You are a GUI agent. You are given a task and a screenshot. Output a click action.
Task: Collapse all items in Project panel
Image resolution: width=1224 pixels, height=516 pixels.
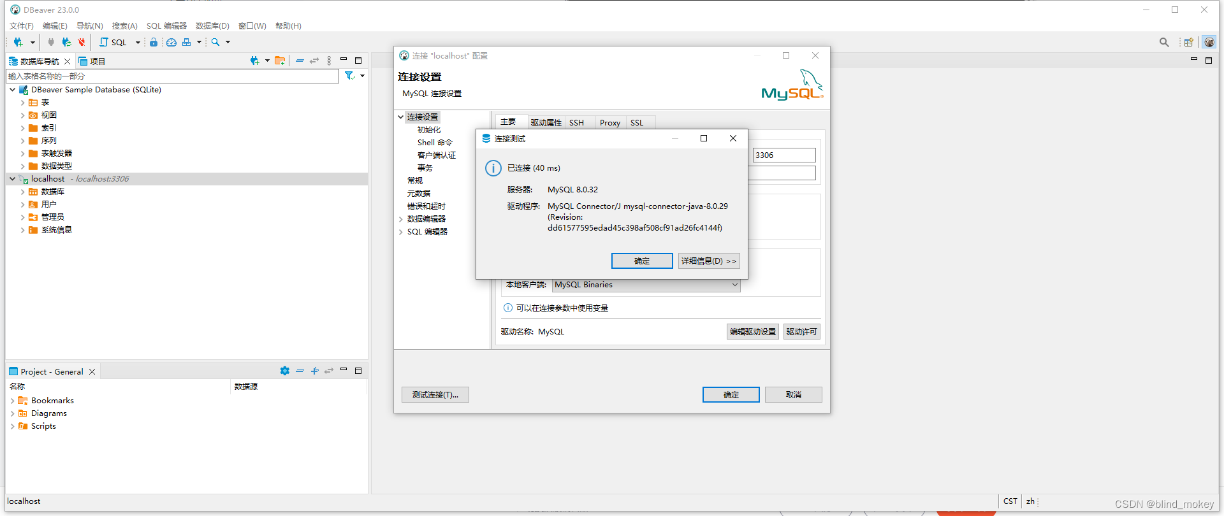click(300, 371)
